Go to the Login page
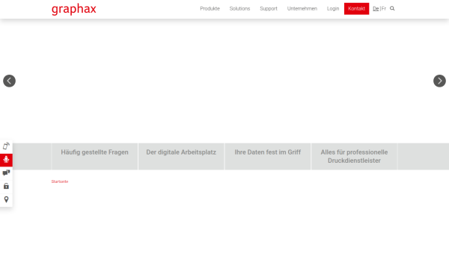449x280 pixels. pos(333,8)
